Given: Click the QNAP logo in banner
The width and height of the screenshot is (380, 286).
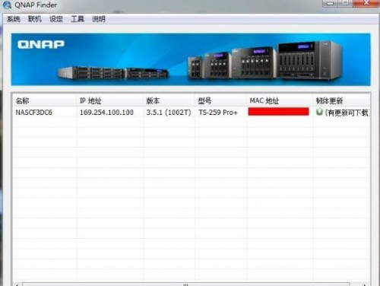Looking at the screenshot, I should [x=41, y=45].
